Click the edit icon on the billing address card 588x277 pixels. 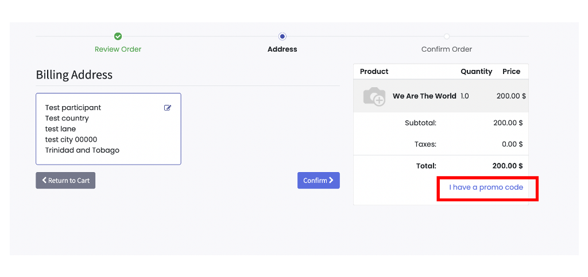point(168,108)
